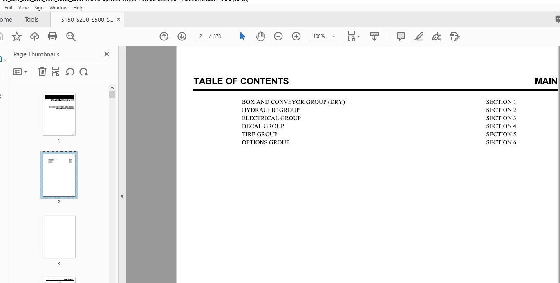The width and height of the screenshot is (560, 283).
Task: Delete selected page with trash icon
Action: tap(42, 72)
